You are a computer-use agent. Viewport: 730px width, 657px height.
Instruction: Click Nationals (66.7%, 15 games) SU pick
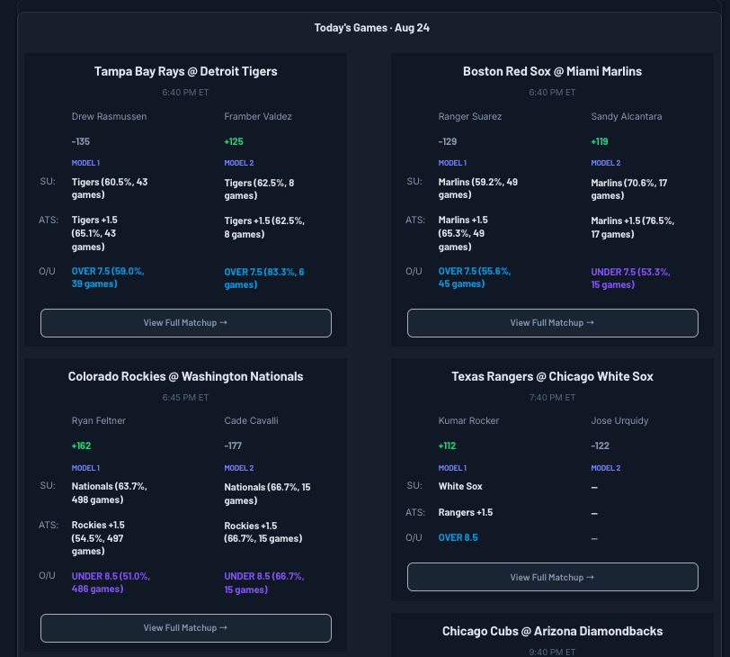coord(267,494)
